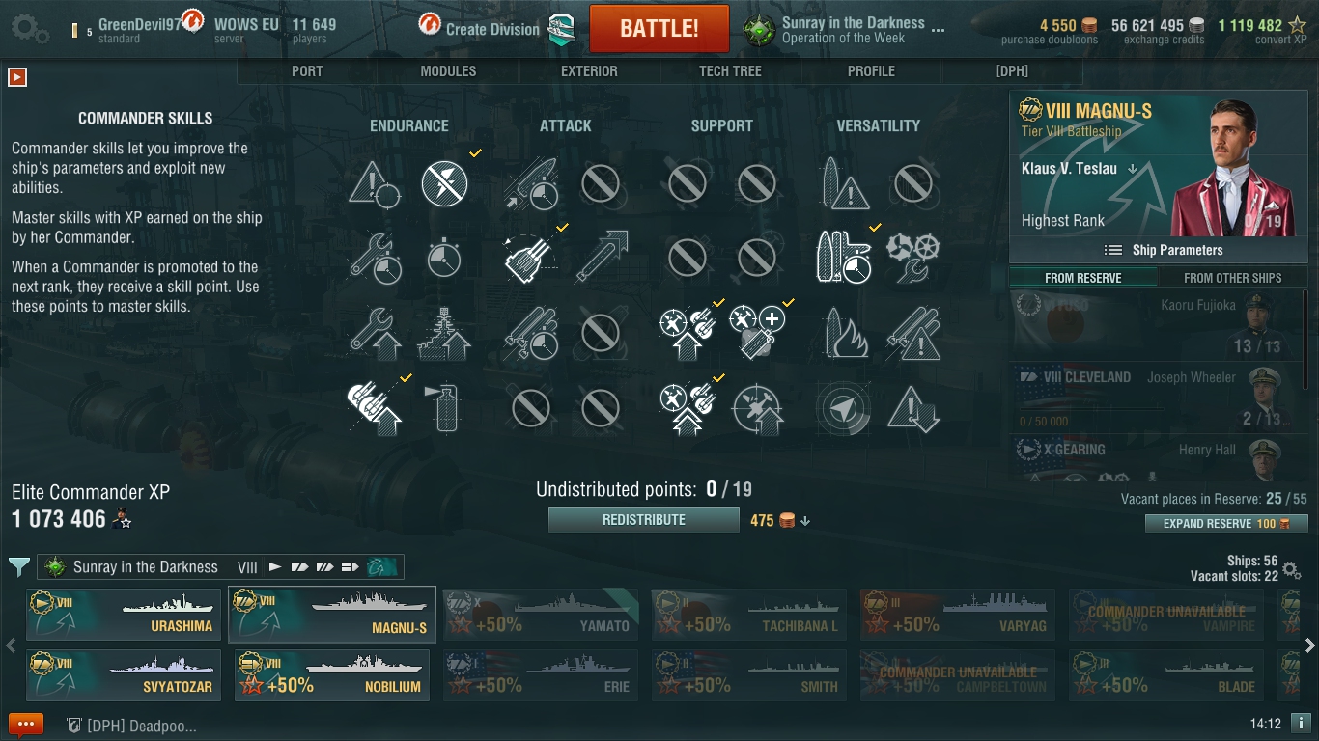
Task: Open the settings gear icon
Action: click(x=30, y=28)
